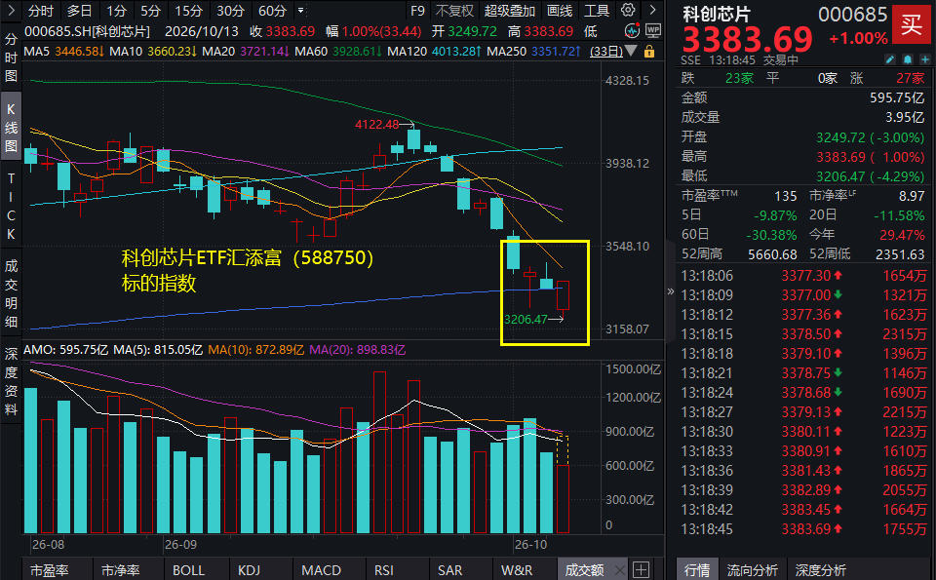
Task: Set a price alert with bell icon
Action: coord(908,59)
